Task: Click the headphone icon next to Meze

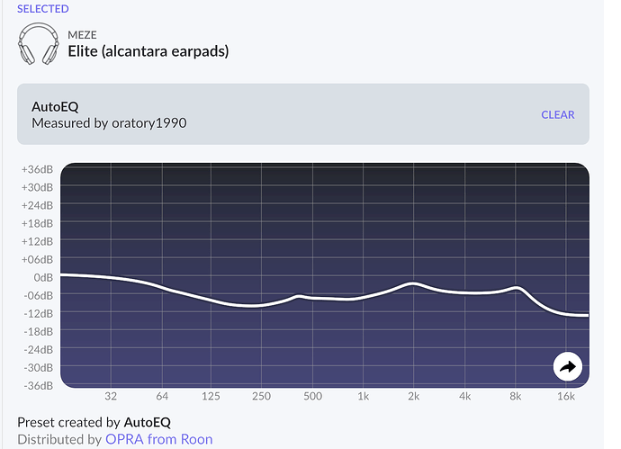Action: tap(39, 43)
